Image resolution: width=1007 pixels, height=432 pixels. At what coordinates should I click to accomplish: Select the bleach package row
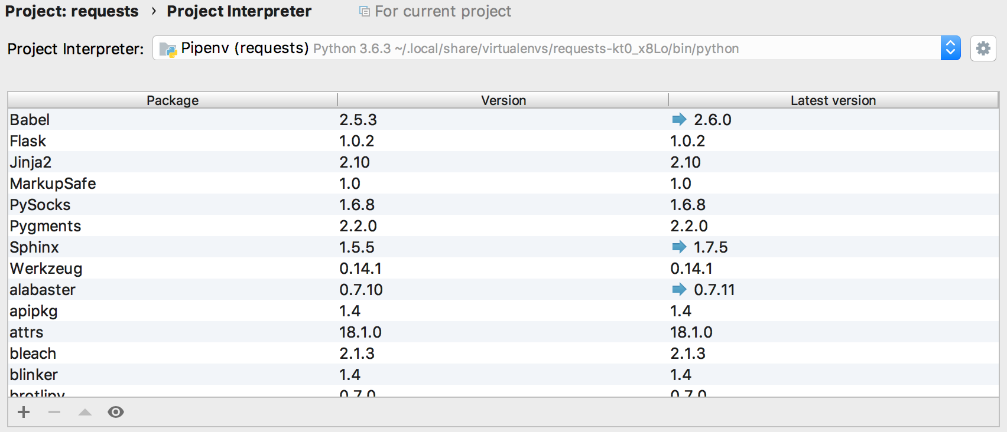pyautogui.click(x=503, y=353)
